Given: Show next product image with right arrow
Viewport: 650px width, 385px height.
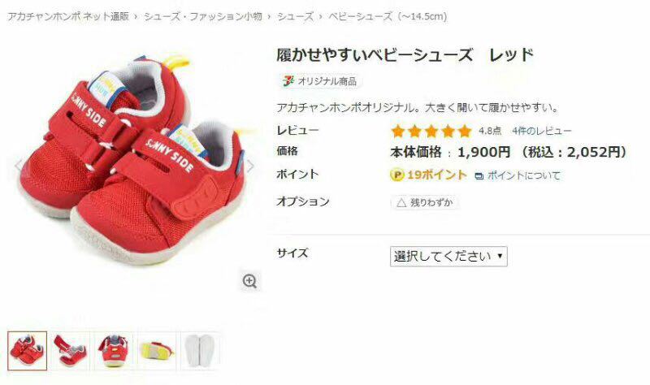Looking at the screenshot, I should tap(251, 167).
